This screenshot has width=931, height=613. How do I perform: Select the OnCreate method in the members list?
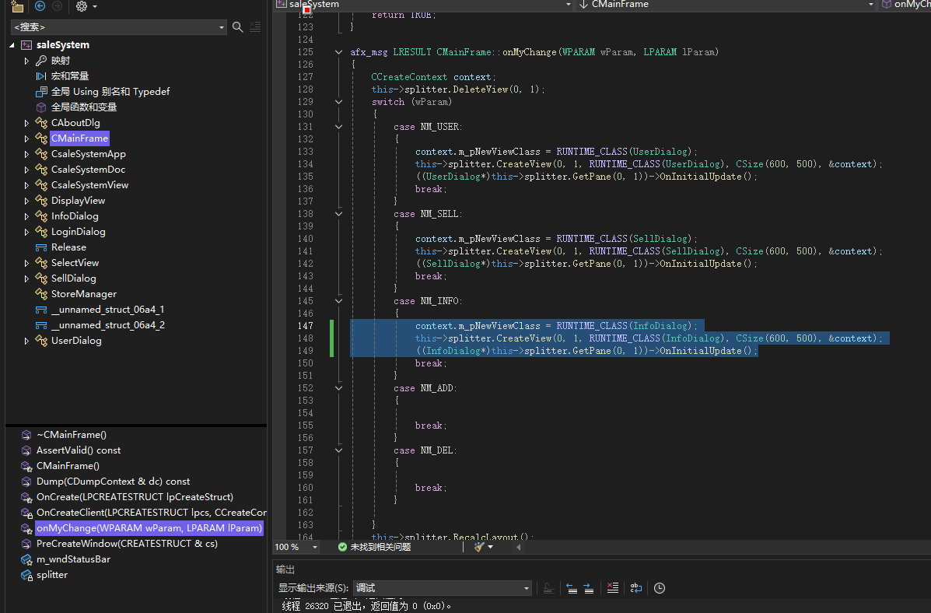[x=134, y=497]
